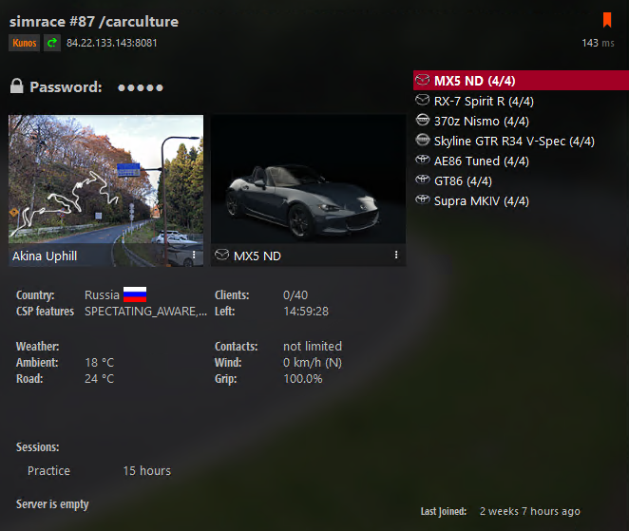Viewport: 629px width, 531px height.
Task: Open the Akina Uphill three-dot menu
Action: [x=194, y=256]
